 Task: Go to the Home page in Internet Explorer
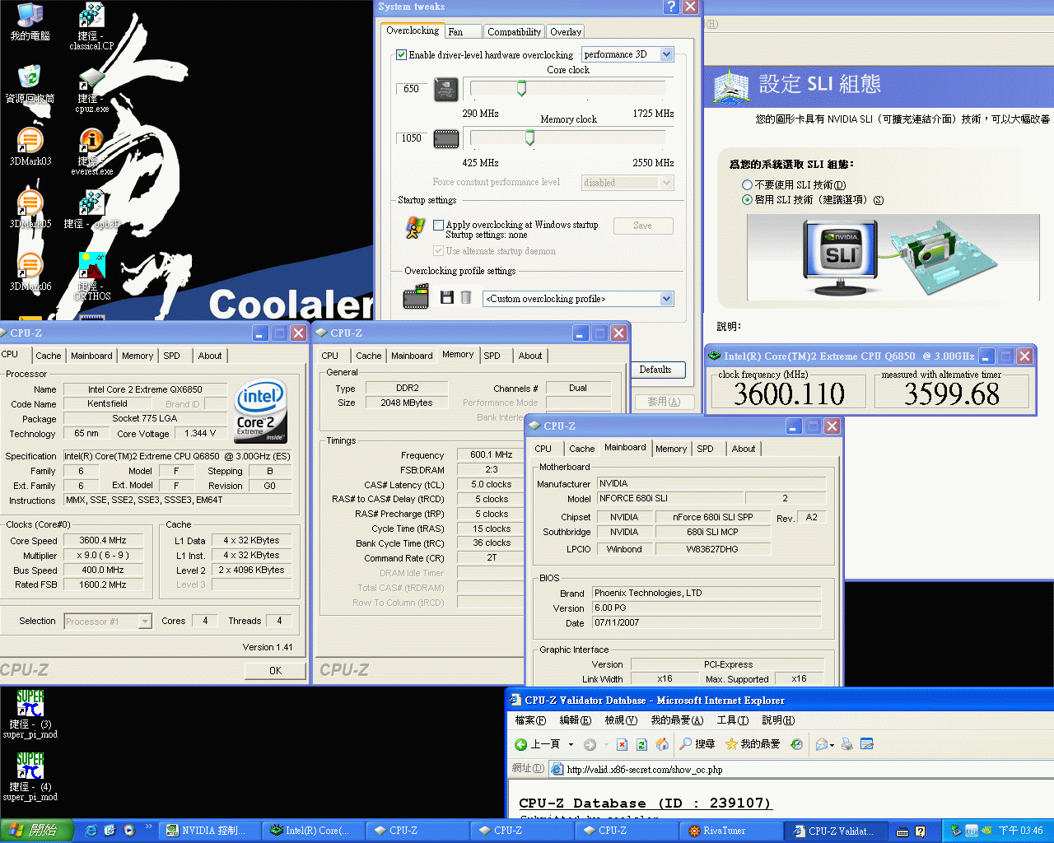(661, 744)
